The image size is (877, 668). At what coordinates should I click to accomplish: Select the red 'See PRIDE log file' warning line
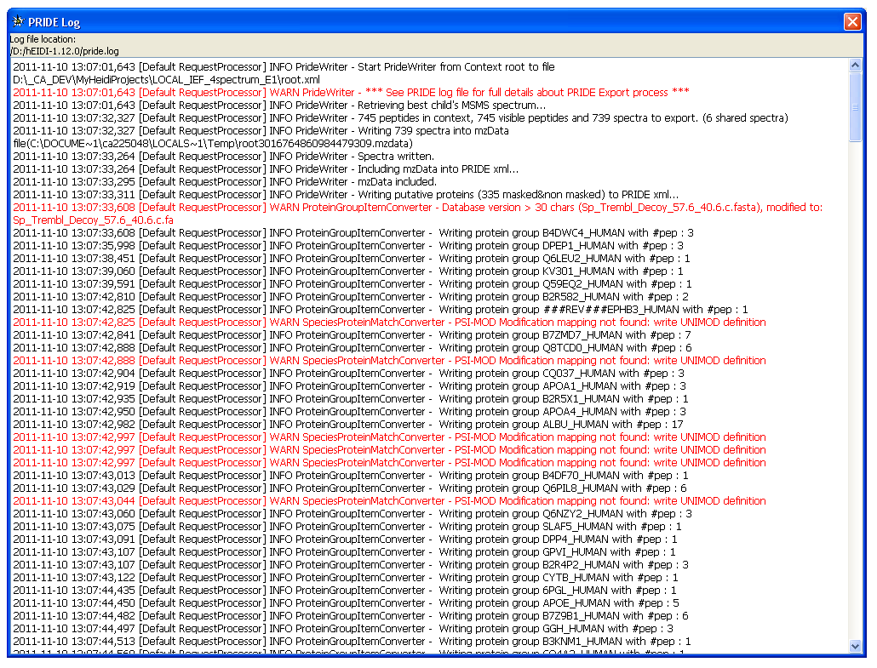(x=351, y=92)
